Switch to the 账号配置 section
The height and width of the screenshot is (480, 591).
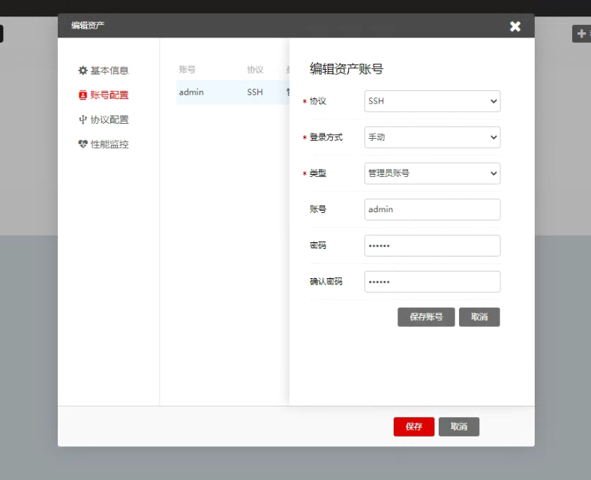(103, 95)
